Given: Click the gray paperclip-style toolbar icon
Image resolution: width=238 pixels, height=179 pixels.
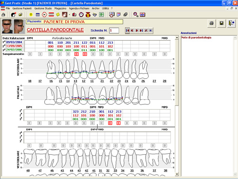Looking at the screenshot, I should pyautogui.click(x=126, y=15).
